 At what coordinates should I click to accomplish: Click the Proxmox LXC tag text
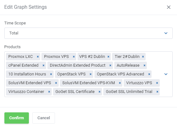[x=20, y=57]
